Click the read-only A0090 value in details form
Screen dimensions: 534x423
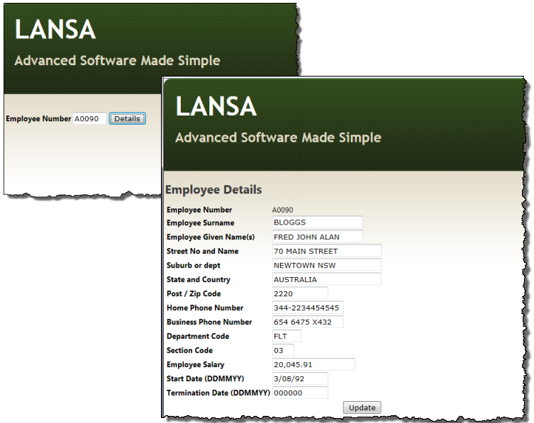click(283, 210)
